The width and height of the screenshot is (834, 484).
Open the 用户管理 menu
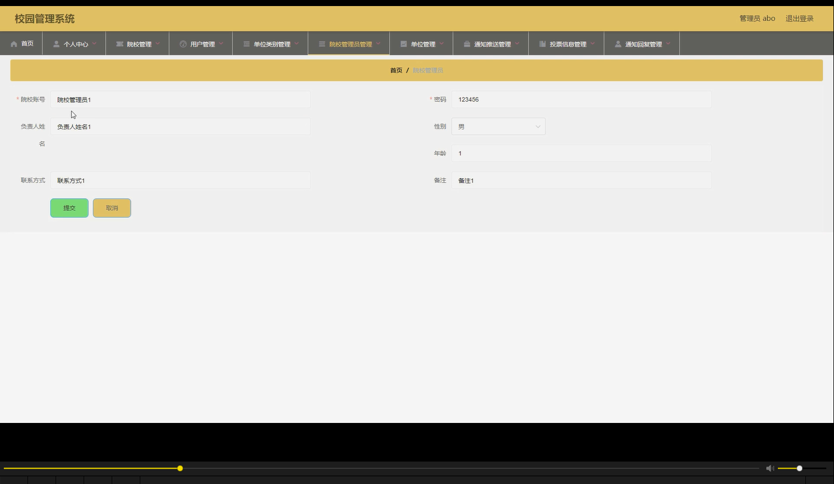pos(201,43)
